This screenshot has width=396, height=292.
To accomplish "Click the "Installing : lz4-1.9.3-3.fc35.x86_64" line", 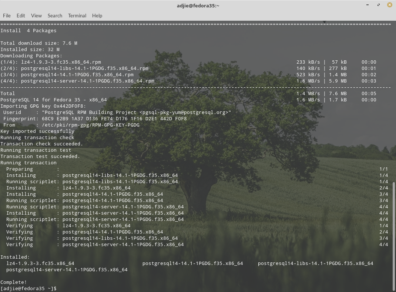I will coord(68,188).
